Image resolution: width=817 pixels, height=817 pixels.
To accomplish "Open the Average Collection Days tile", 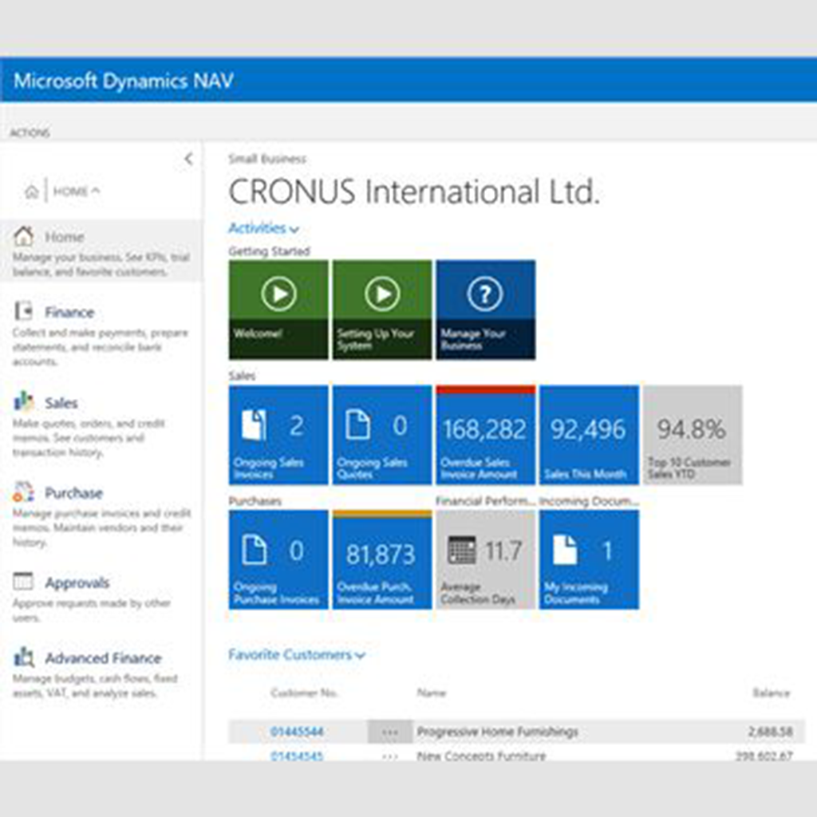I will (486, 559).
